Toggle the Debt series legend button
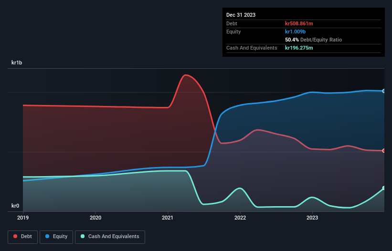 pyautogui.click(x=22, y=237)
